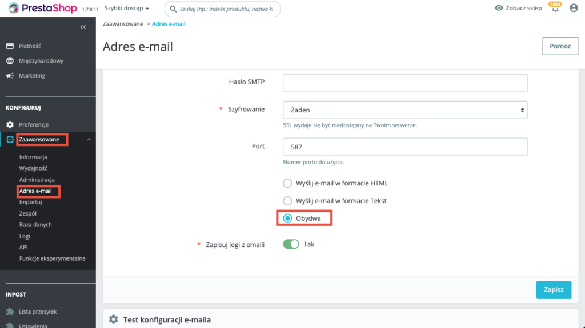Click 'Numer portu do użycia.' hint
This screenshot has width=585, height=328.
[x=314, y=162]
